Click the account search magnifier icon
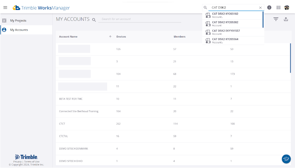Viewport: 295px width, 168px height. point(94,20)
